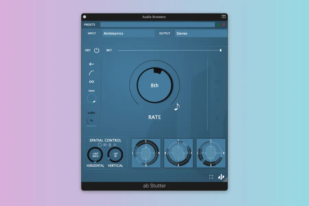Click the 8th RATE knob
The height and width of the screenshot is (206, 309).
point(154,85)
